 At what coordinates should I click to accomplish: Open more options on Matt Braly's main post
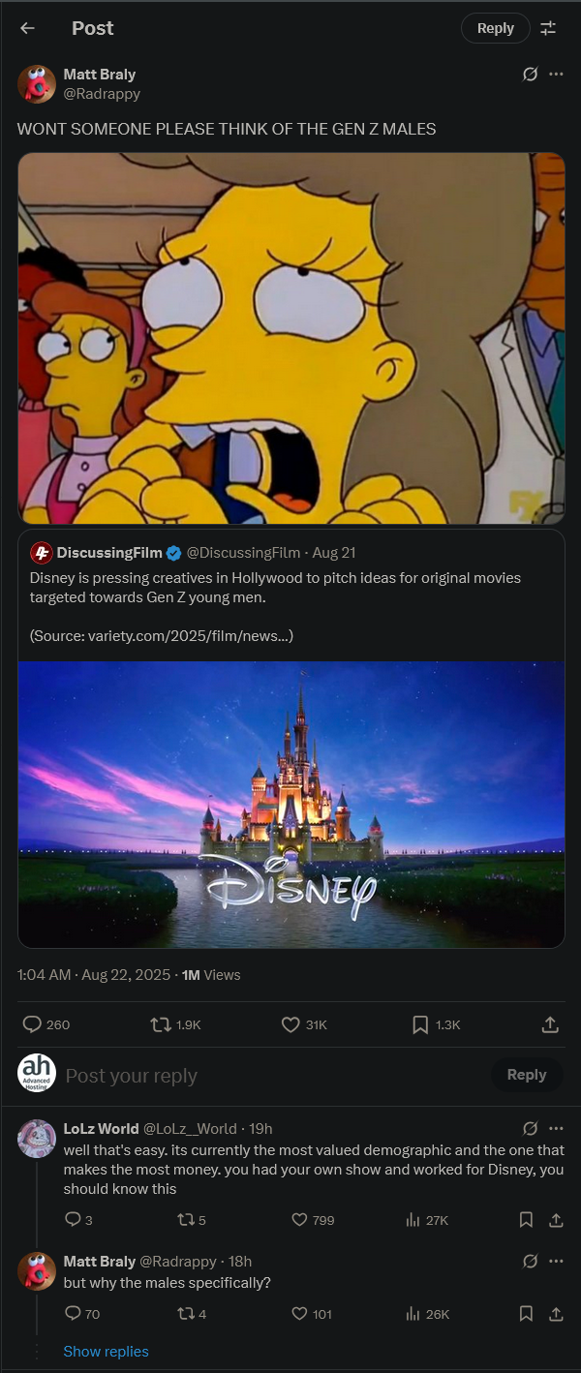click(556, 74)
